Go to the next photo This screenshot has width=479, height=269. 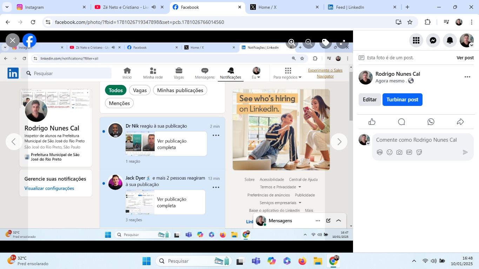(339, 142)
